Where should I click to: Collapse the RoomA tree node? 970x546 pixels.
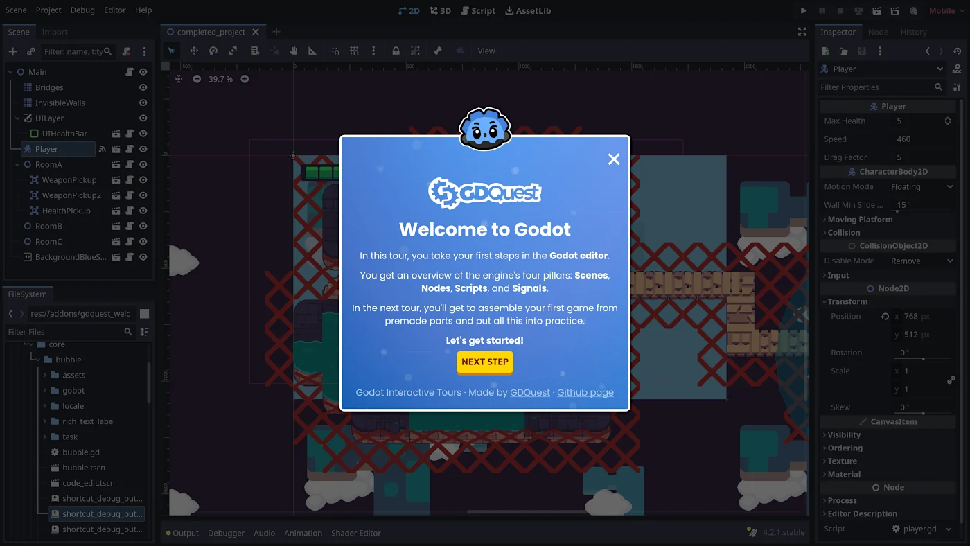[x=17, y=165]
